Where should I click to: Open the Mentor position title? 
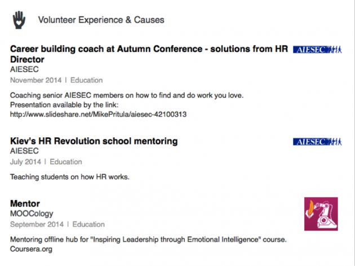click(25, 203)
